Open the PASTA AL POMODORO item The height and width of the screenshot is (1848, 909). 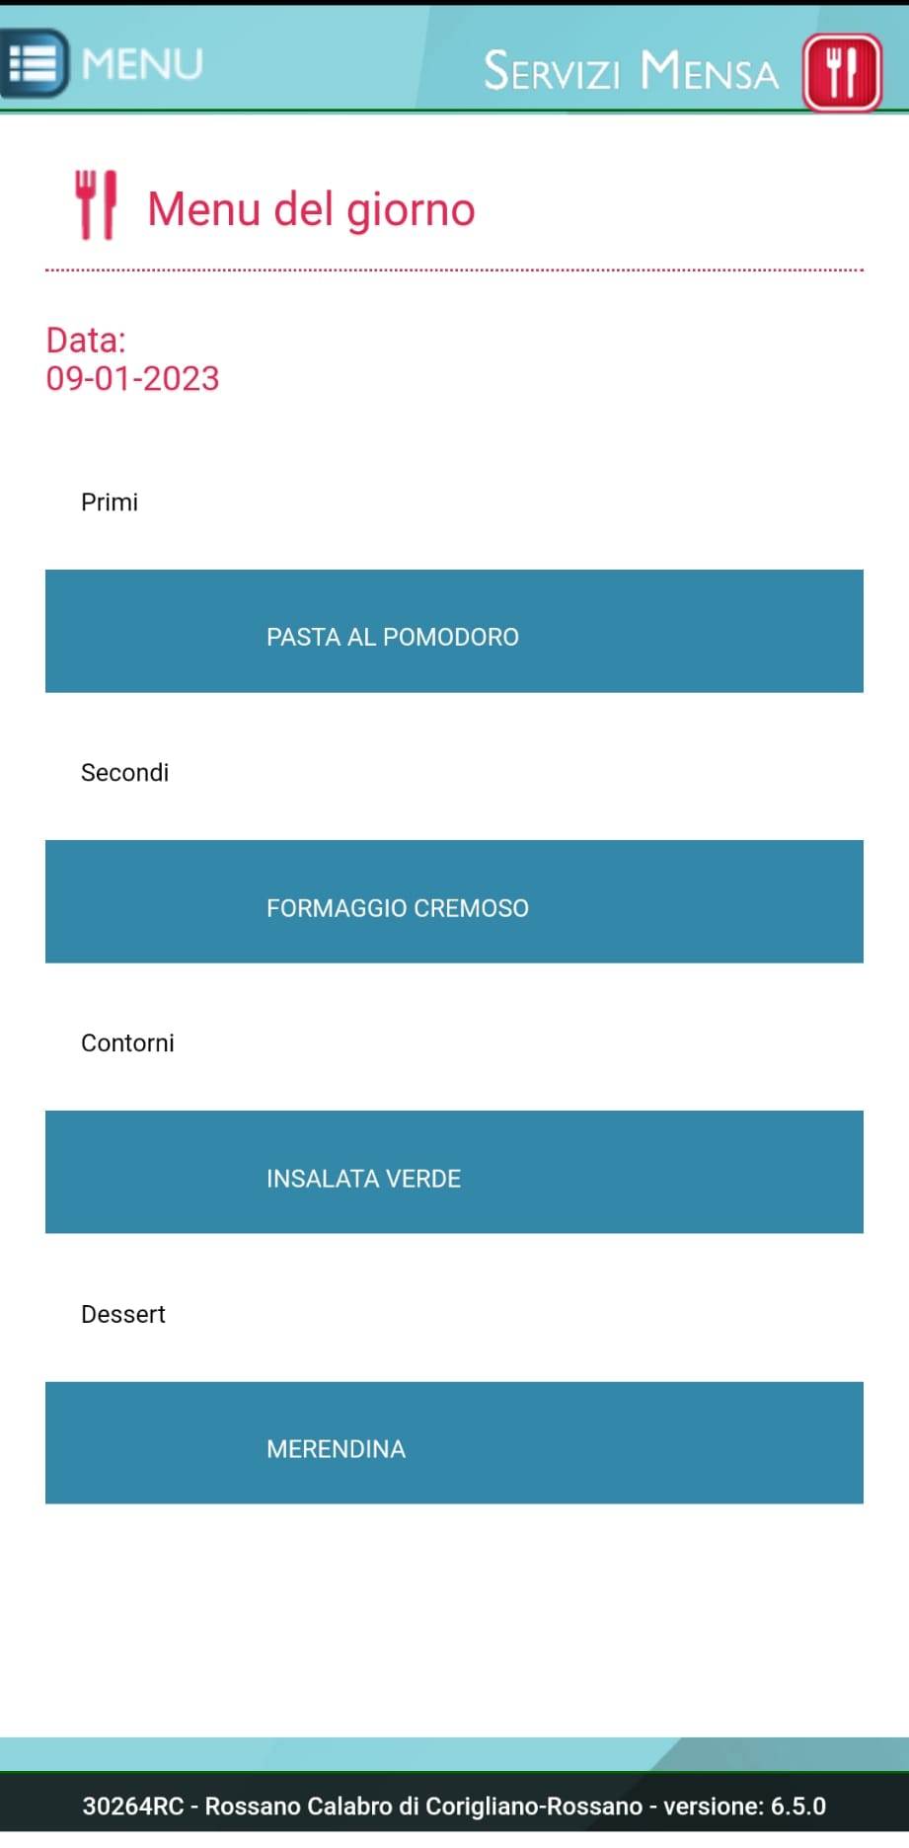(454, 631)
